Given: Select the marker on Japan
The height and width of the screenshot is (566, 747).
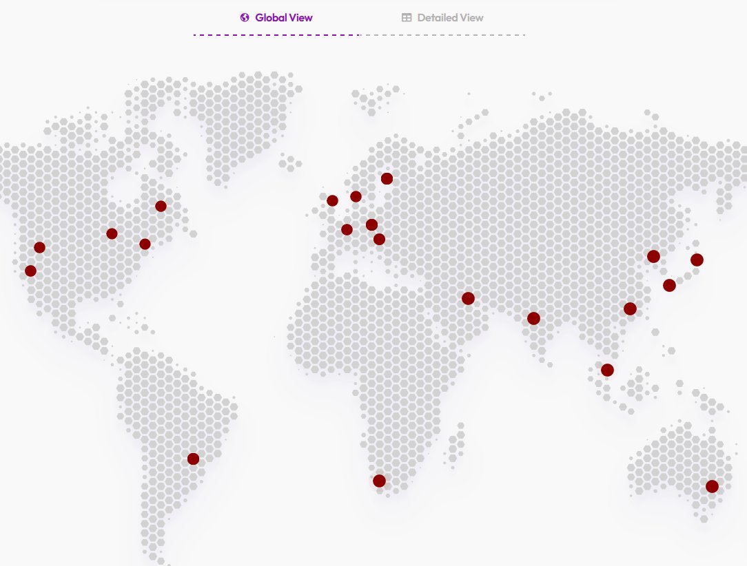Looking at the screenshot, I should coord(697,260).
